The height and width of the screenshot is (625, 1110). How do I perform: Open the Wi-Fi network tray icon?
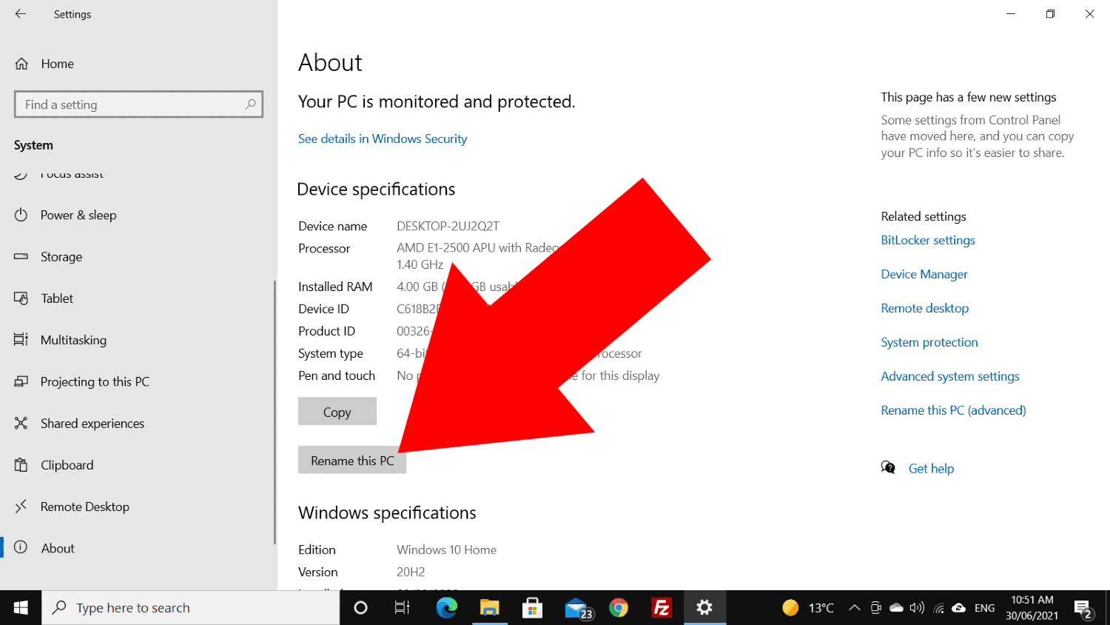tap(938, 609)
